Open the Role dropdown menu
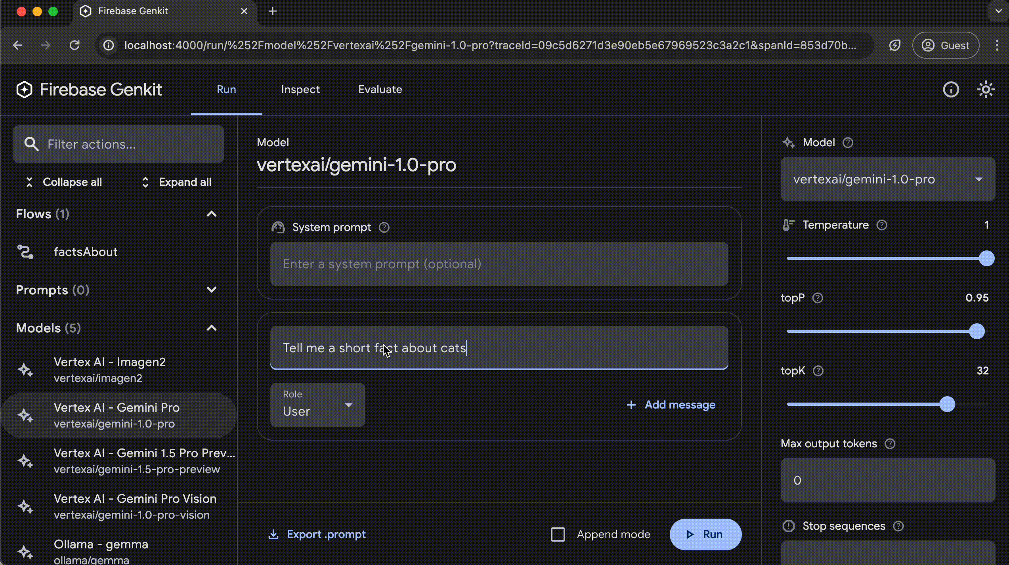This screenshot has height=565, width=1009. tap(317, 404)
